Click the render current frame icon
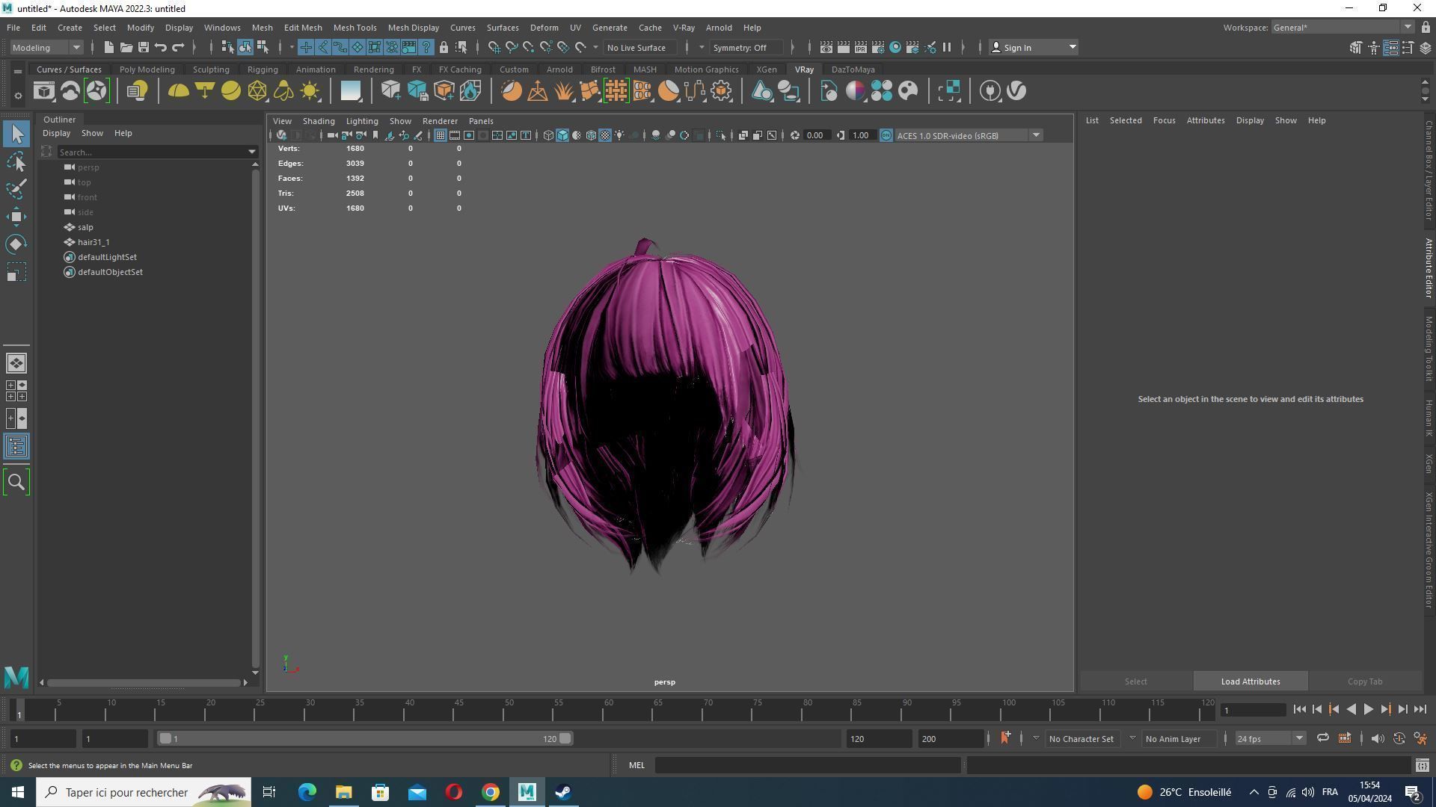 [844, 48]
